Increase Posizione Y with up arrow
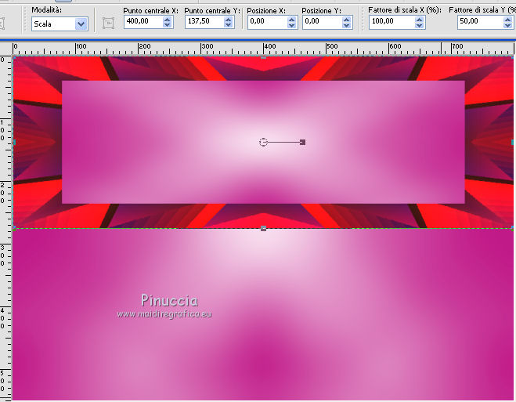 pyautogui.click(x=346, y=20)
